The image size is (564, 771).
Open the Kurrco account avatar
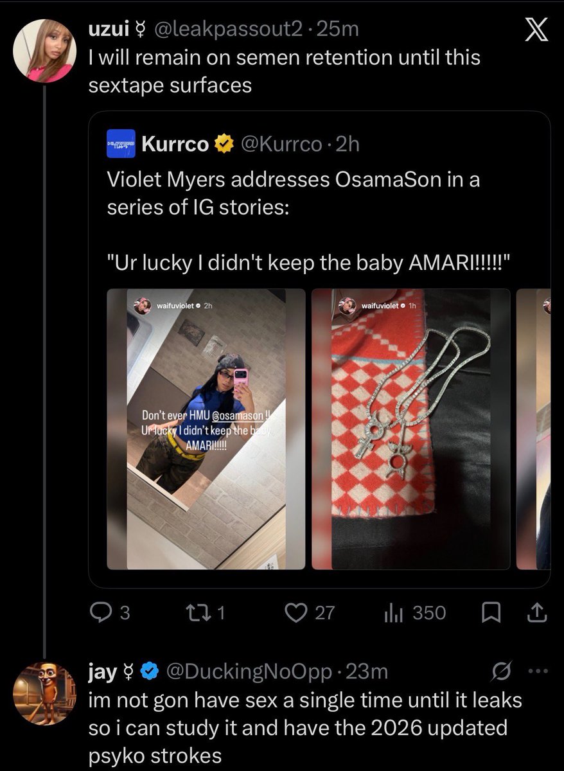click(x=121, y=144)
